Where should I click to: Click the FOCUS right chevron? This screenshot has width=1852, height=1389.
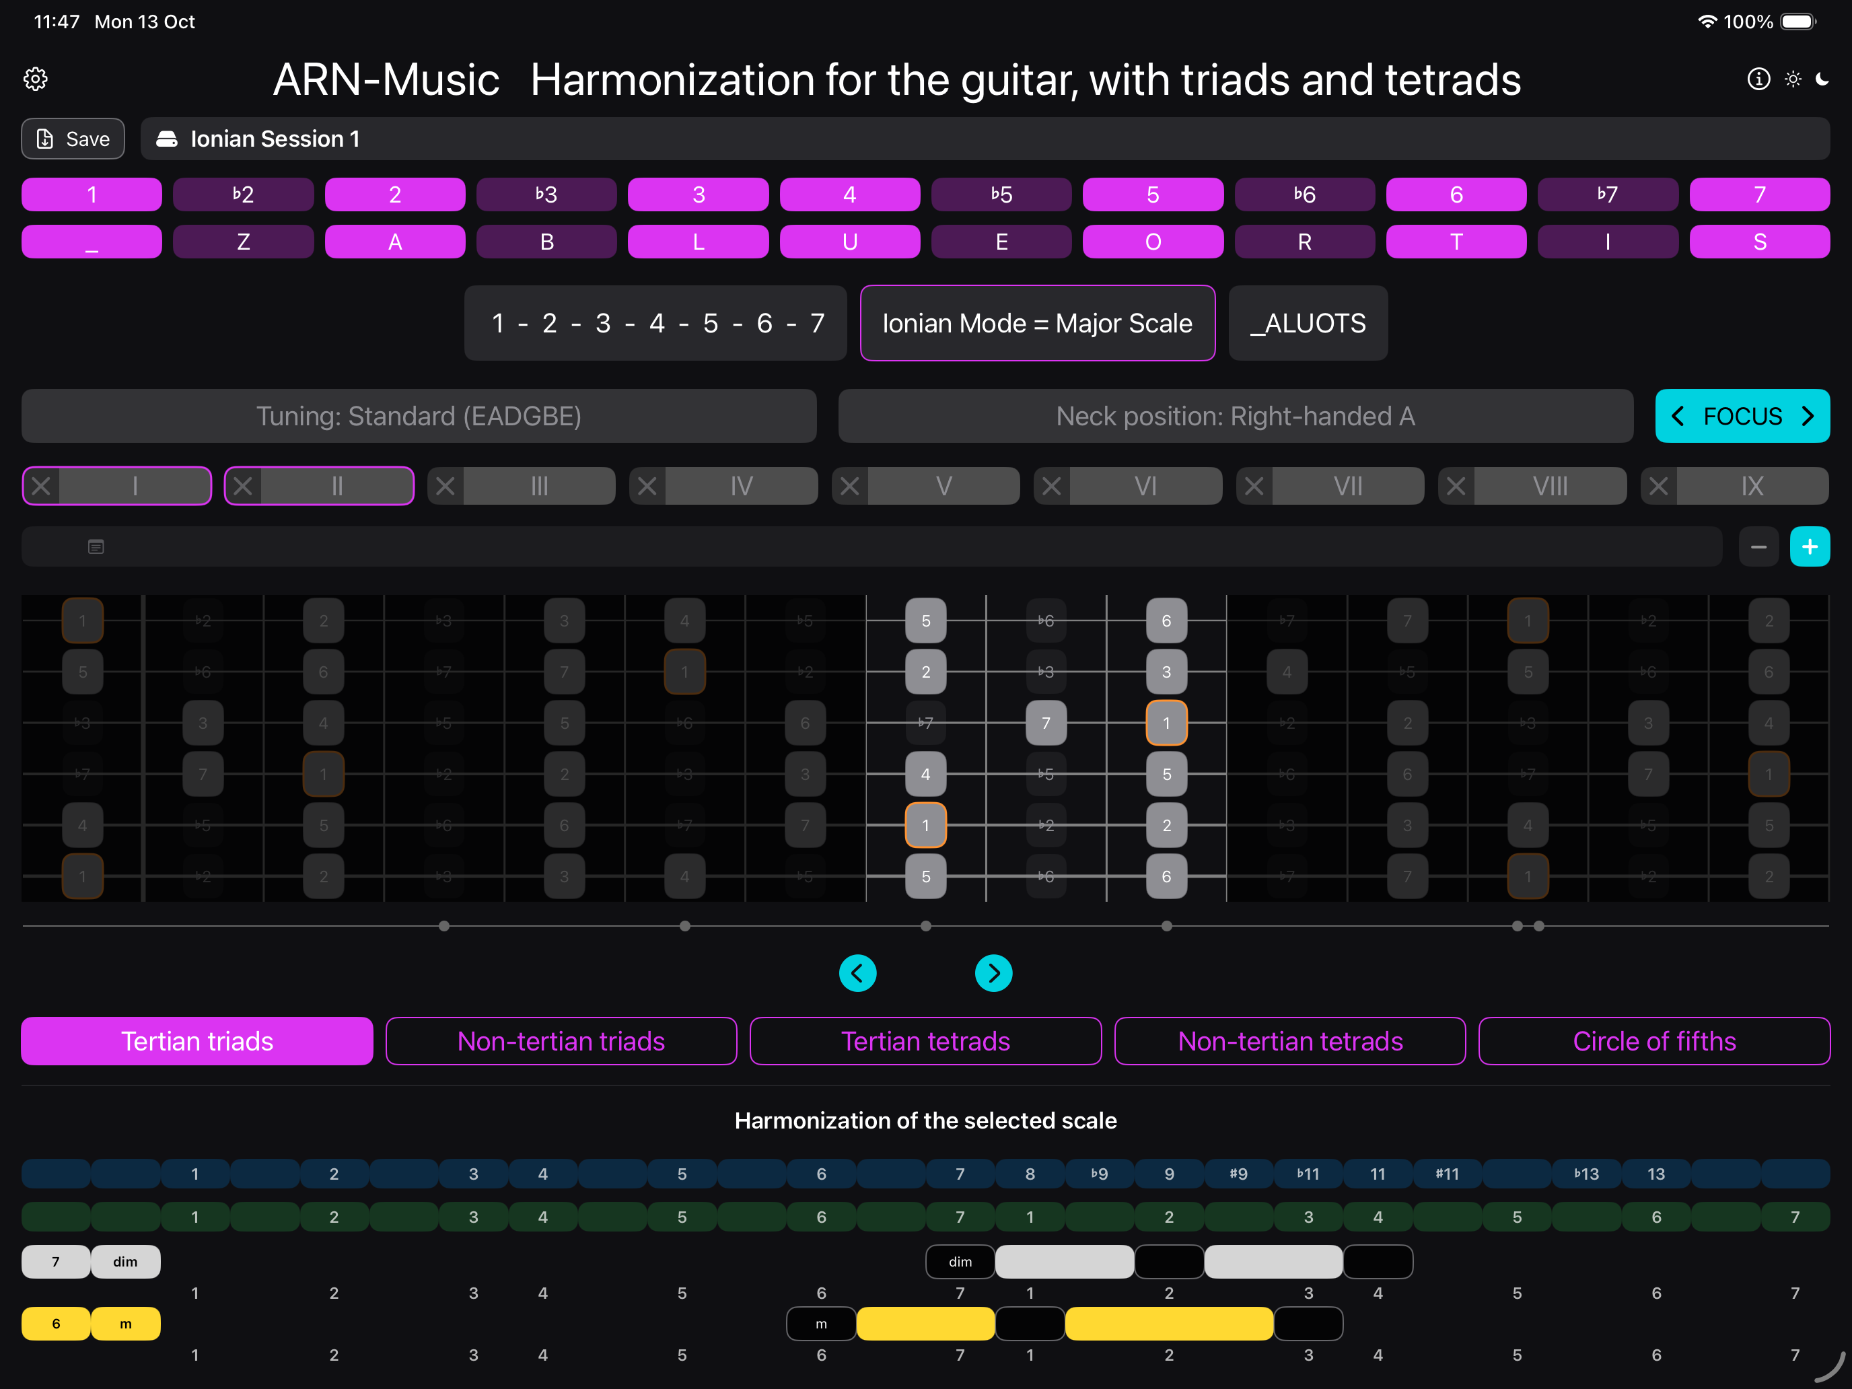(1808, 416)
